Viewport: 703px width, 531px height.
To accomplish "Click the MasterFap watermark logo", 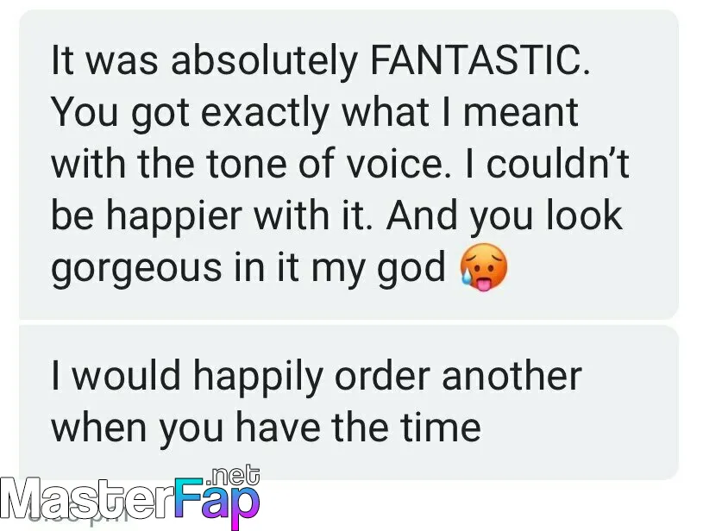I will tap(130, 499).
